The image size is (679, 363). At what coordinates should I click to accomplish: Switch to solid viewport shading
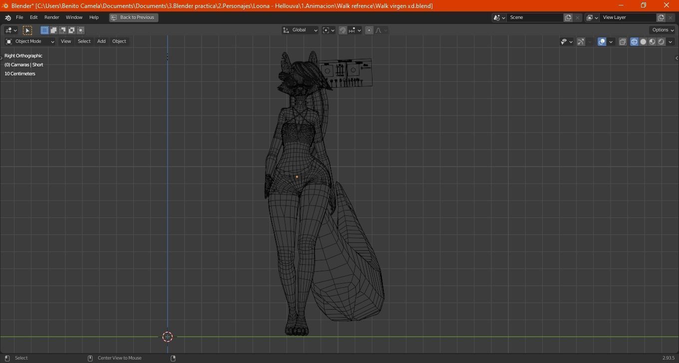coord(643,42)
